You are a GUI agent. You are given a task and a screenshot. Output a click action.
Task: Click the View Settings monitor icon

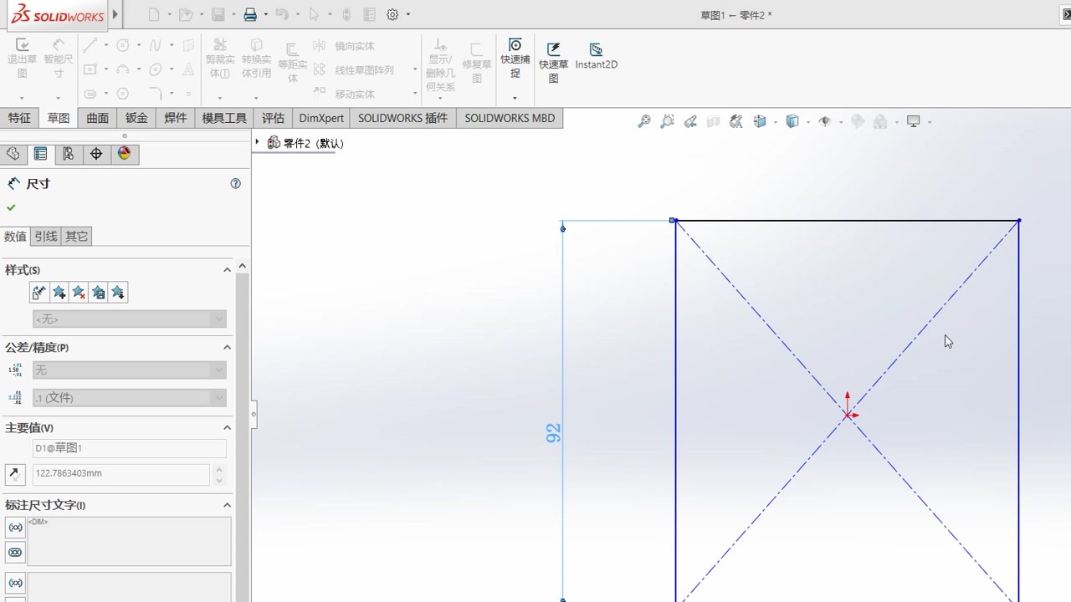[914, 122]
